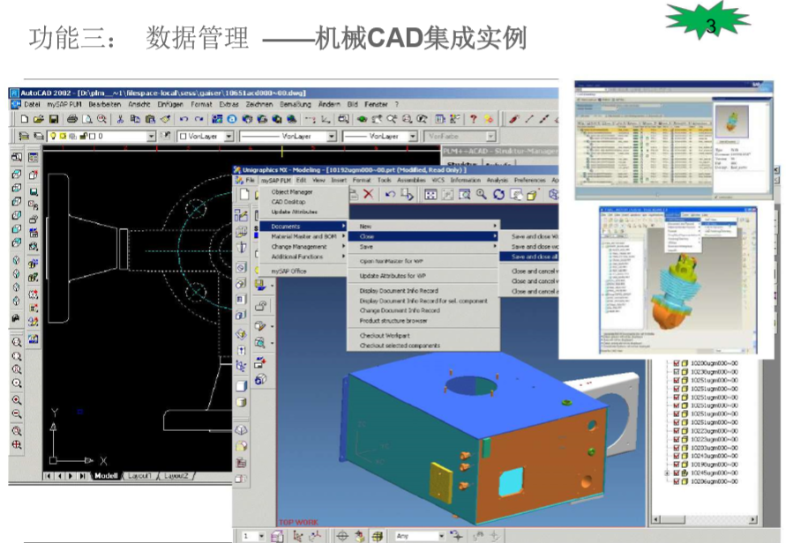Click Unigraphics Sketch icon in left toolbar
Viewport: 786px width, 543px height.
click(x=241, y=216)
